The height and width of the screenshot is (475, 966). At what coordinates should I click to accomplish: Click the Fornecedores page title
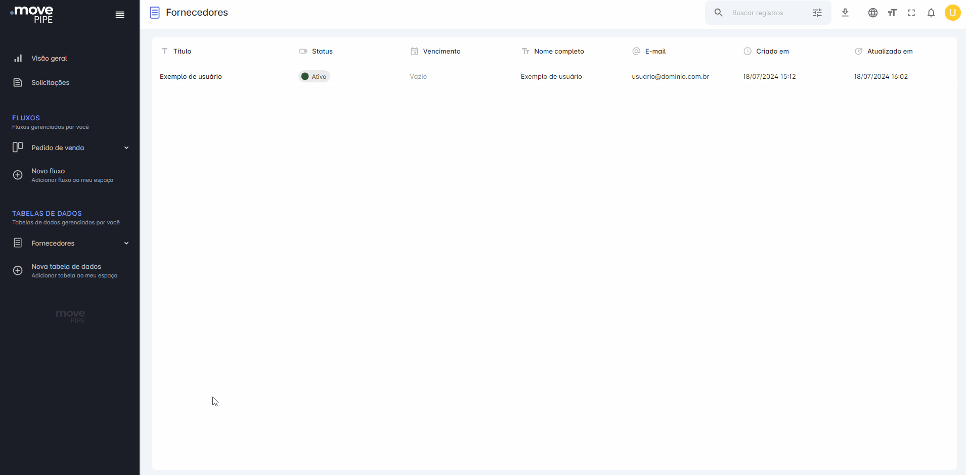click(197, 13)
